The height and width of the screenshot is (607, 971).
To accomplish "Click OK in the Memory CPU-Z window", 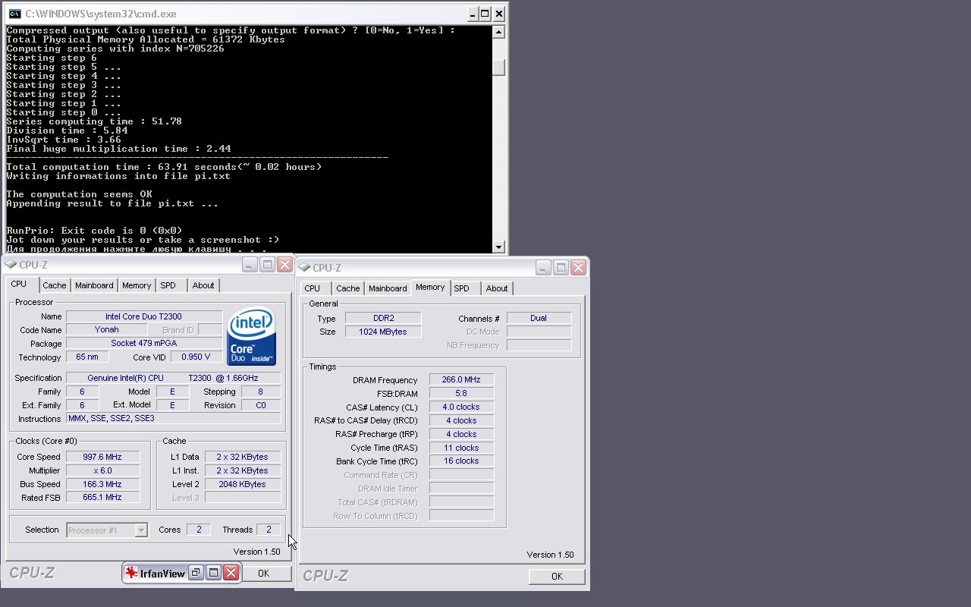I will pos(557,577).
